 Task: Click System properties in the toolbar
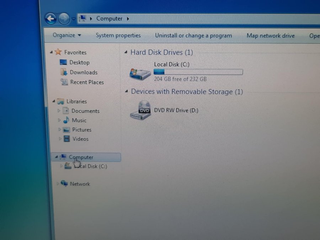point(118,36)
